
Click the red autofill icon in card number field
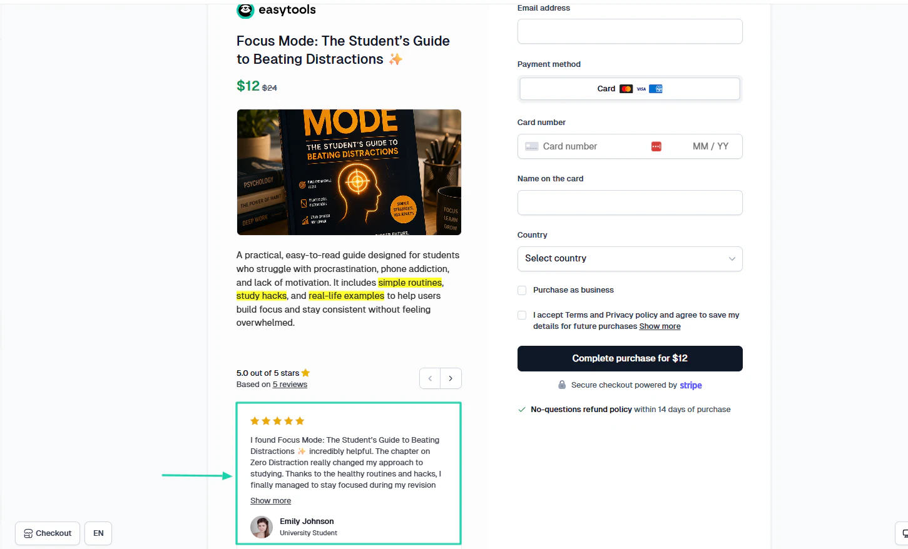click(x=656, y=146)
